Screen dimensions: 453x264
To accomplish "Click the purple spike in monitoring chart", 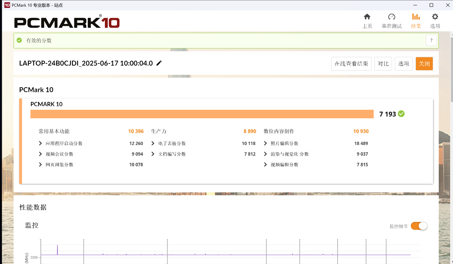I will tap(57, 249).
